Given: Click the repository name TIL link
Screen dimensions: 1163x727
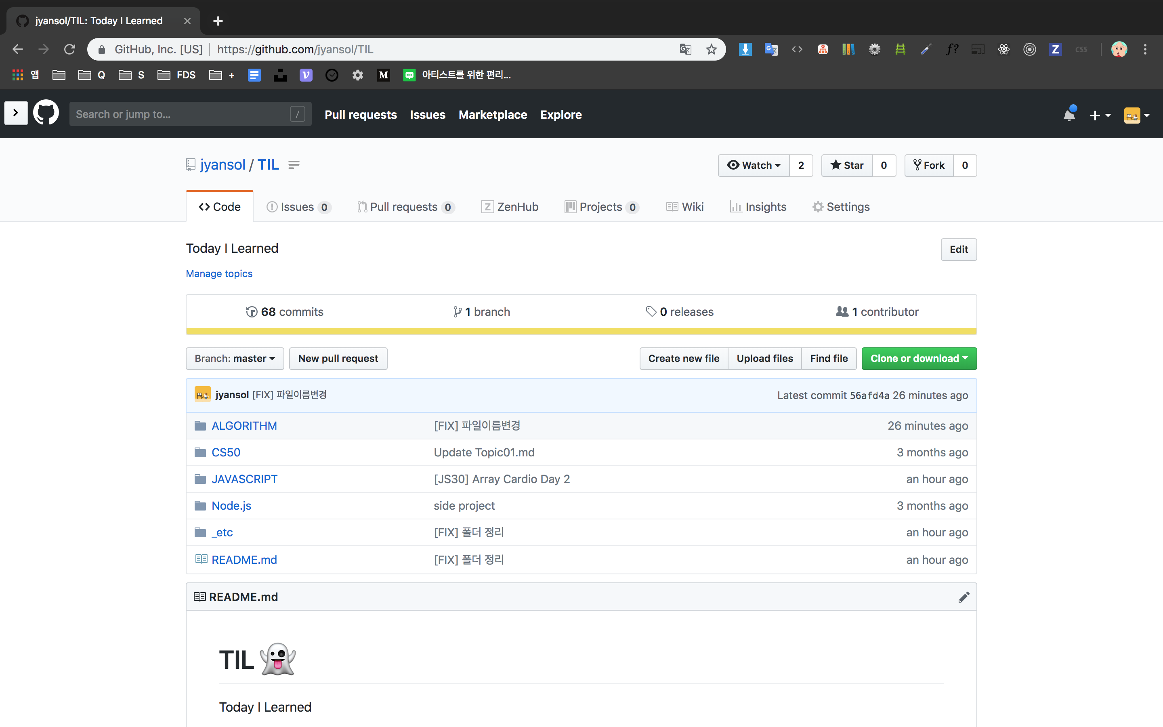Looking at the screenshot, I should [x=268, y=165].
